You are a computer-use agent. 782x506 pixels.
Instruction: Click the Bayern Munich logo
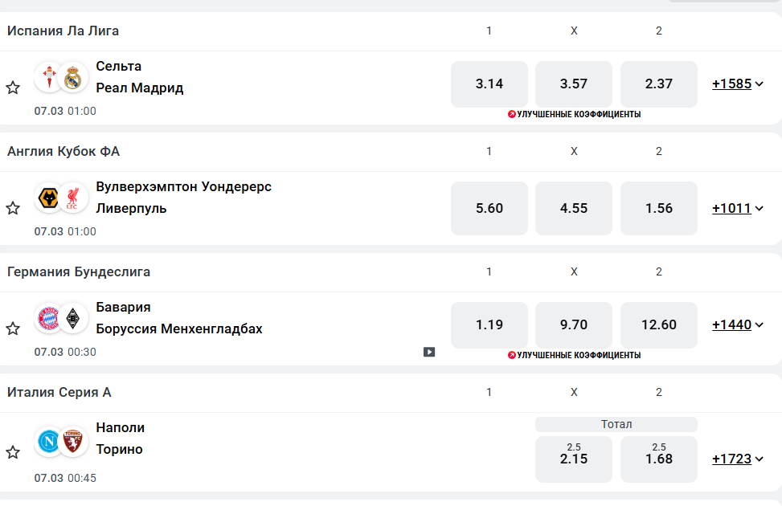(49, 318)
